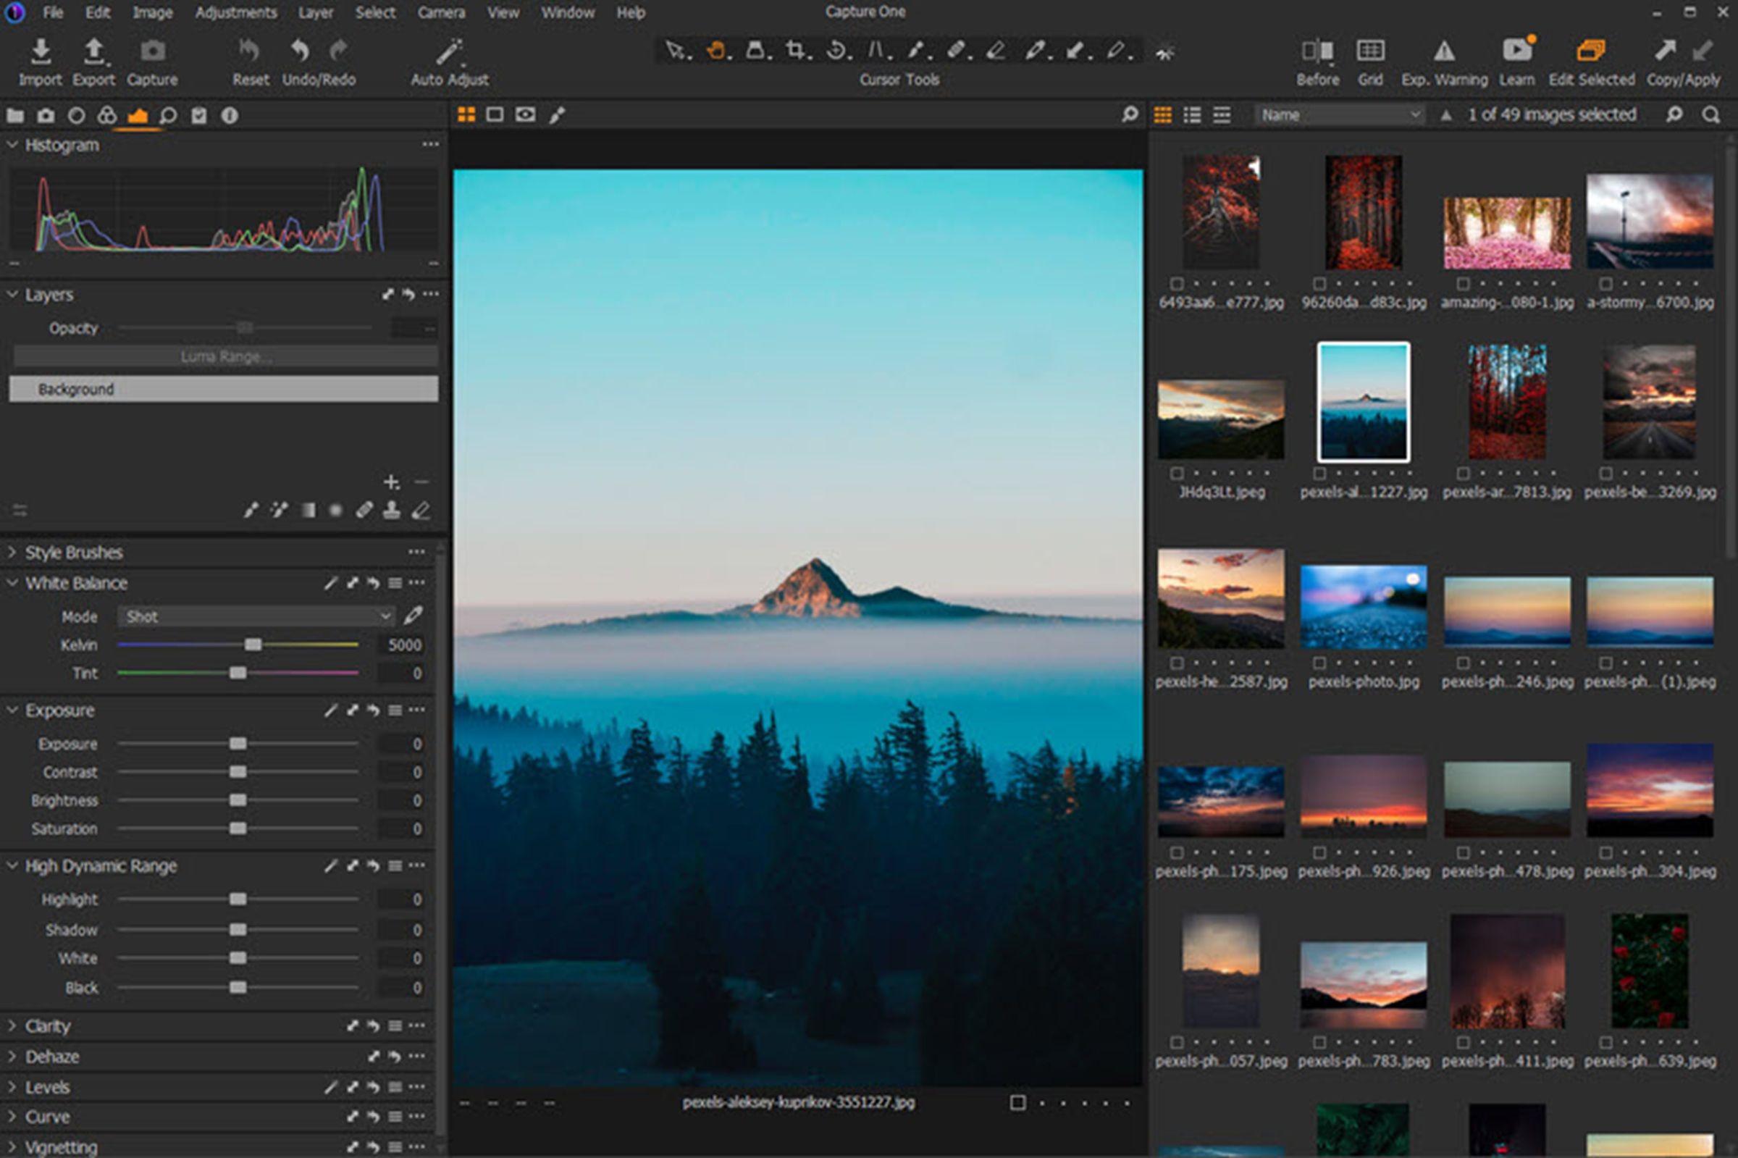Image resolution: width=1738 pixels, height=1158 pixels.
Task: Toggle color tag box under pexels-al...1227.jpg
Action: (x=1319, y=474)
